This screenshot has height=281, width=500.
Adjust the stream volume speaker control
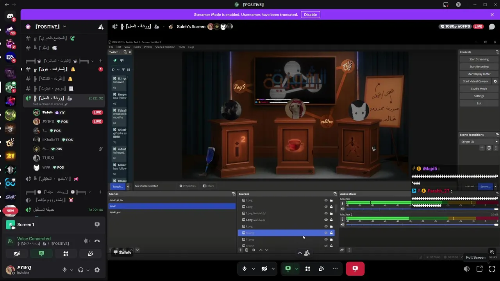click(467, 269)
